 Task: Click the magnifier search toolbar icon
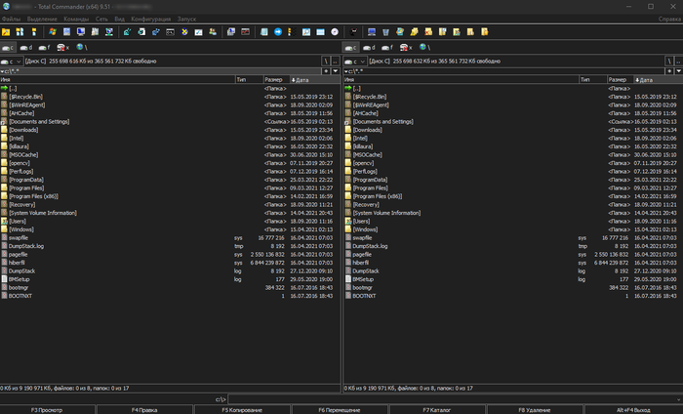(306, 32)
